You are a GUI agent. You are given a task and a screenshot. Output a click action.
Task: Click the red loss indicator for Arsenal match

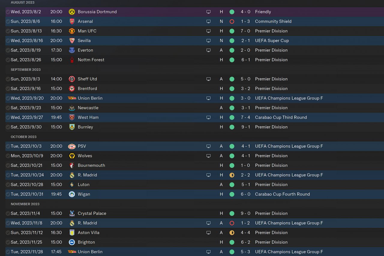pyautogui.click(x=232, y=22)
